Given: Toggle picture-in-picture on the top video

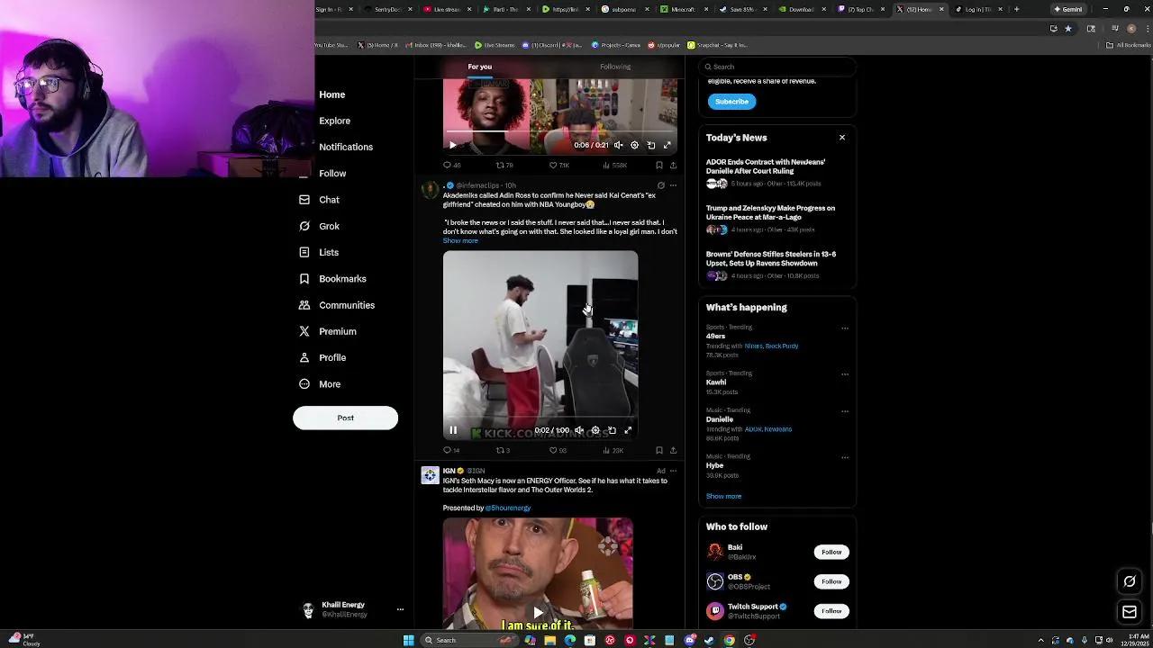Looking at the screenshot, I should 650,145.
